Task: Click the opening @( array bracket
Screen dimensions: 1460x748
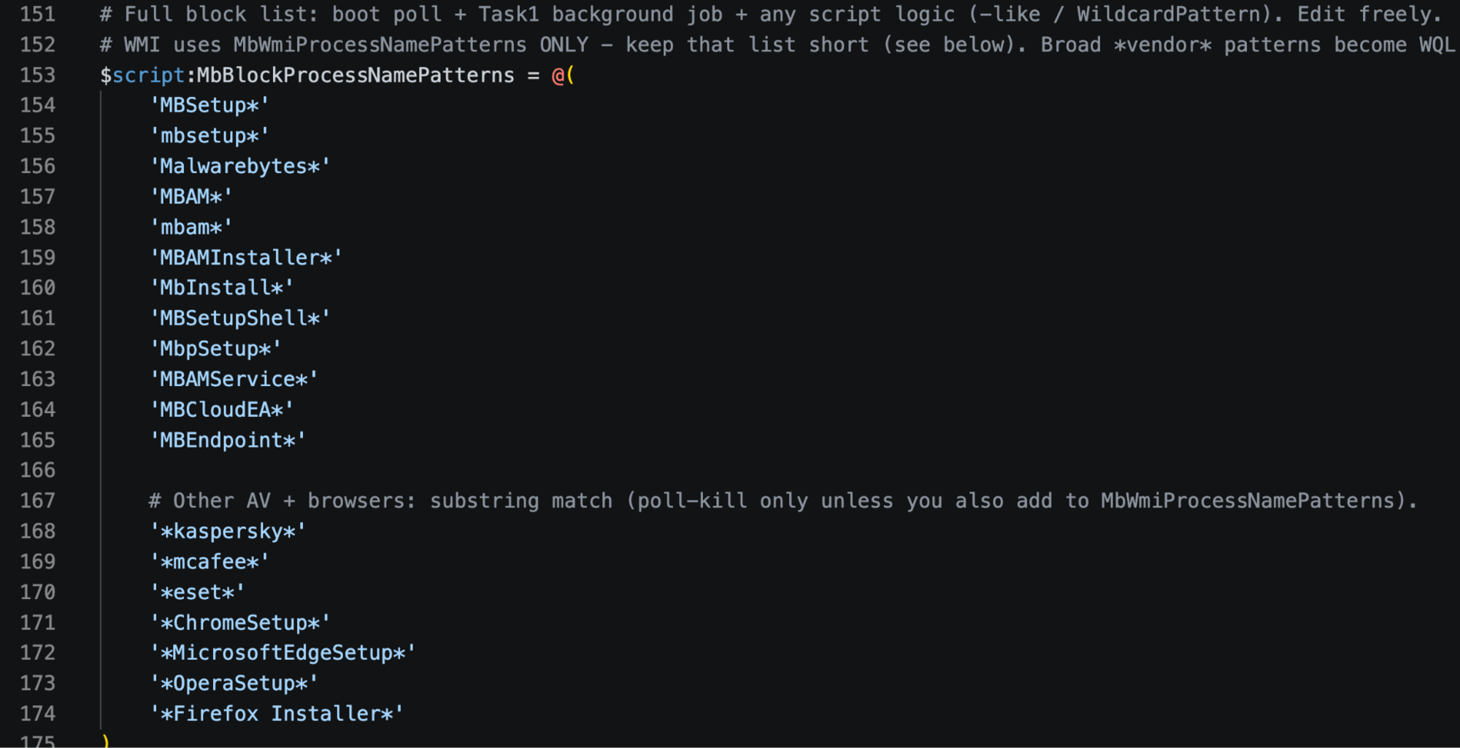Action: coord(563,75)
